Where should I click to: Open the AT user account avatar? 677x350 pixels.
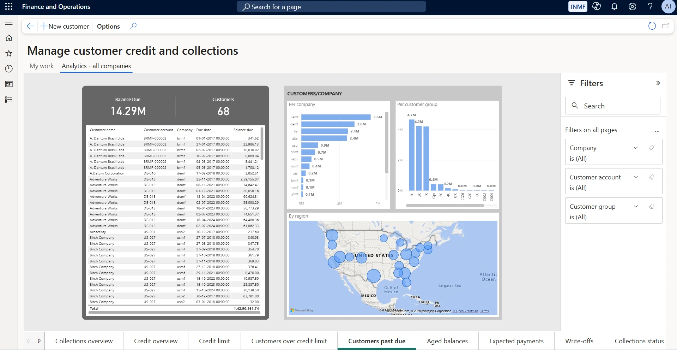pyautogui.click(x=668, y=6)
